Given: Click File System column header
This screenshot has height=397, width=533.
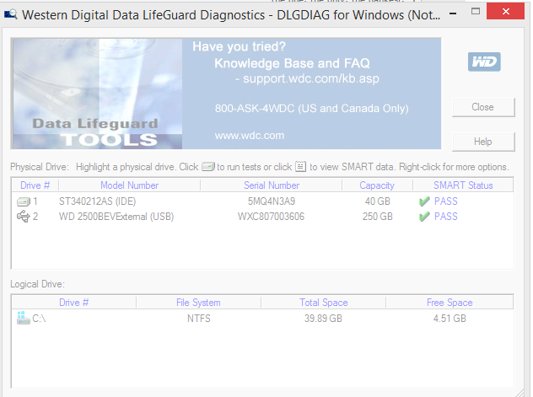Looking at the screenshot, I should [198, 303].
